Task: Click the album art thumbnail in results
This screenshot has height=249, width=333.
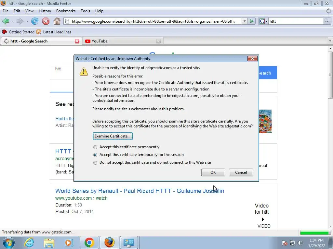Action: [x=265, y=121]
